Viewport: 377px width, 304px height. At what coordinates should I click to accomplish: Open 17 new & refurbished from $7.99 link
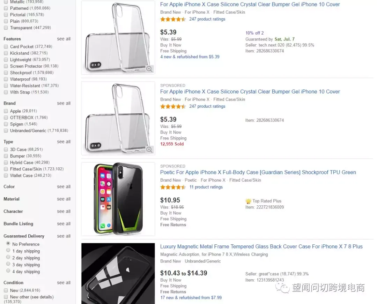pos(191,298)
